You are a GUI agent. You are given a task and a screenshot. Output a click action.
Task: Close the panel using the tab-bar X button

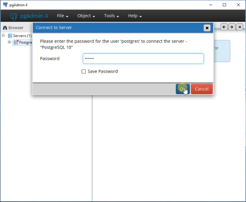coord(240,27)
